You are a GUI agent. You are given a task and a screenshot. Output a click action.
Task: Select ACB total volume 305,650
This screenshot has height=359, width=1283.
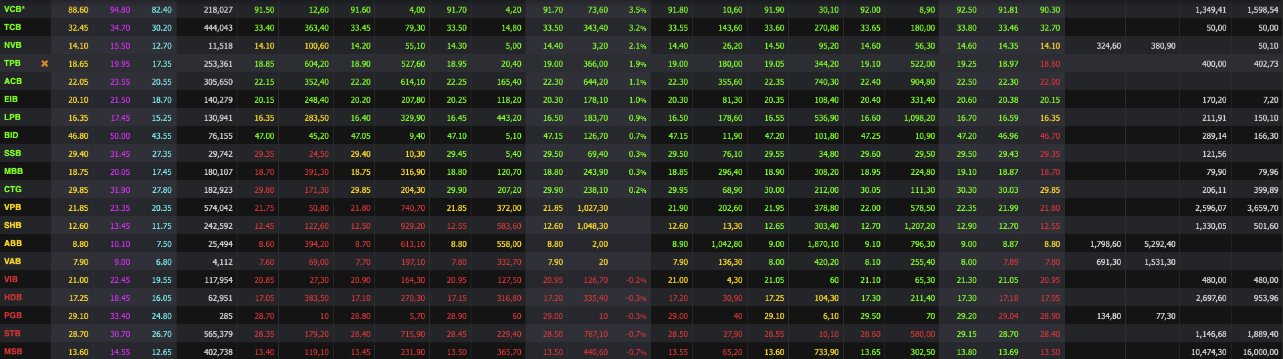218,82
